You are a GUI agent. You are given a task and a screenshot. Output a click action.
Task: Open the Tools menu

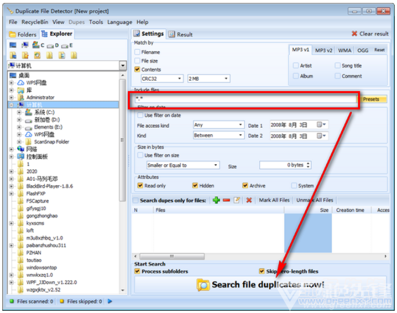point(96,22)
